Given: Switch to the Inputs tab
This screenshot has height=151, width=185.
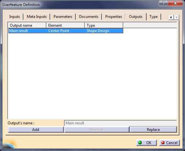Looking at the screenshot, I should coord(14,17).
